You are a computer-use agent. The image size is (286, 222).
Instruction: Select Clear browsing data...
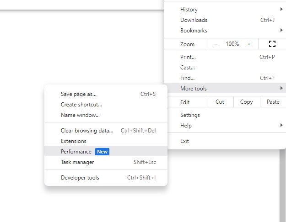87,131
